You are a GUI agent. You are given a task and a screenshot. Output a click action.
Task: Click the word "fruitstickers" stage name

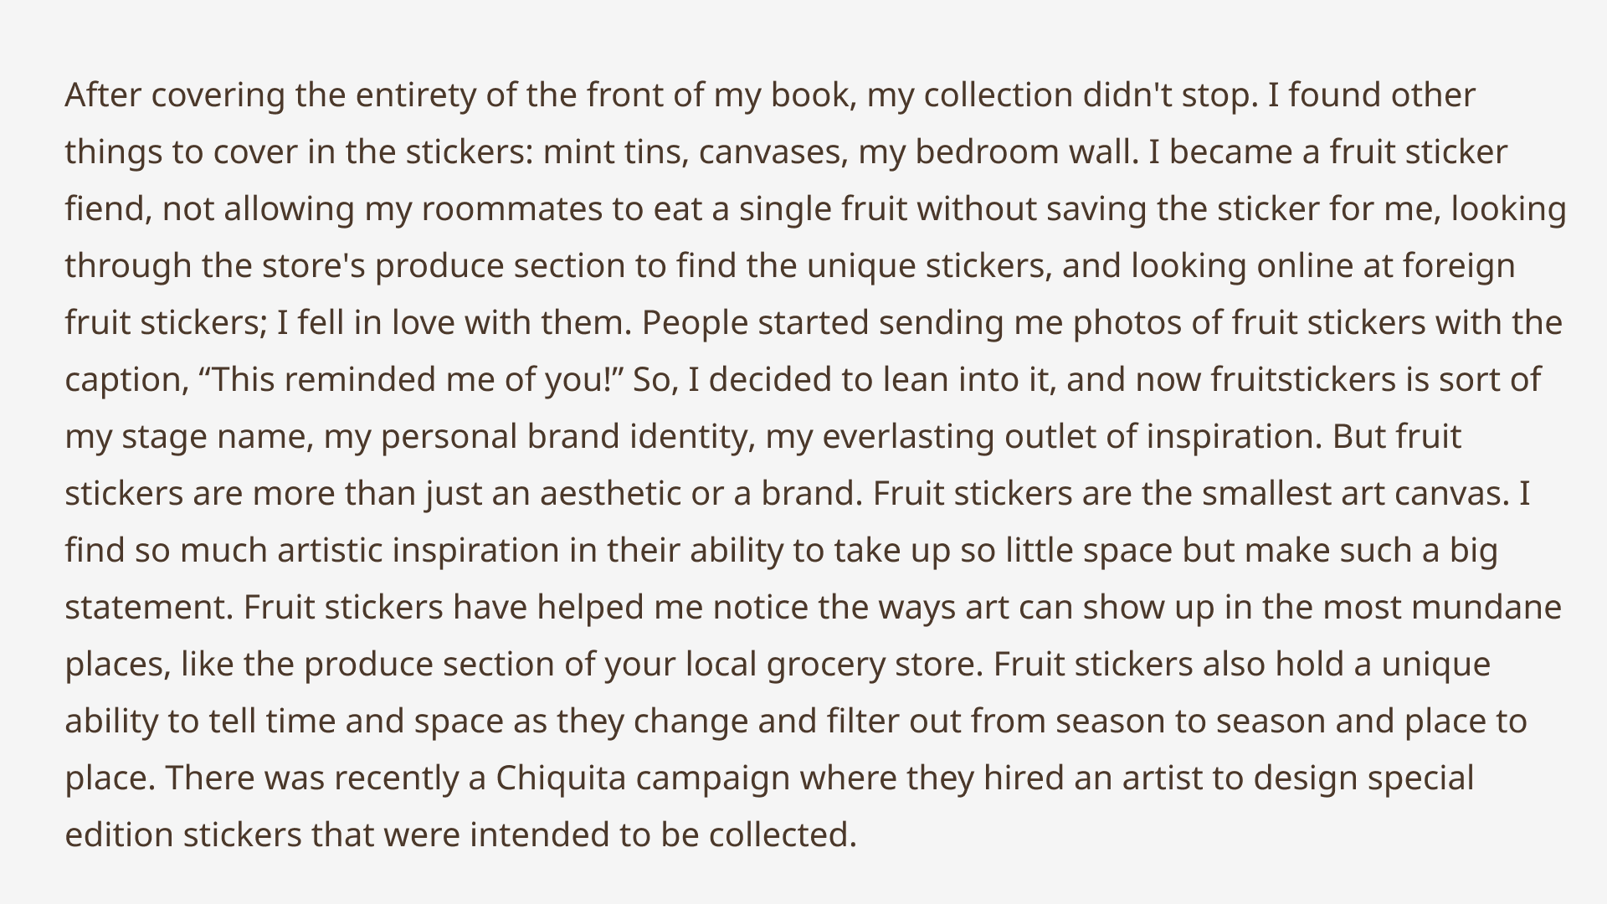(1303, 380)
